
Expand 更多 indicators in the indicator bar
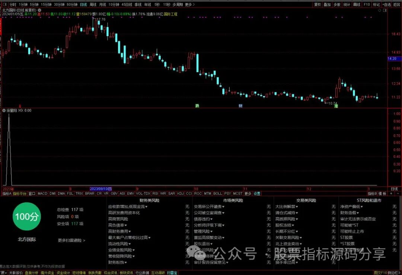pos(248,194)
